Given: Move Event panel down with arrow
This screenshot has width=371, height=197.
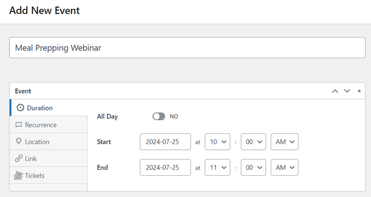Looking at the screenshot, I should [x=347, y=91].
